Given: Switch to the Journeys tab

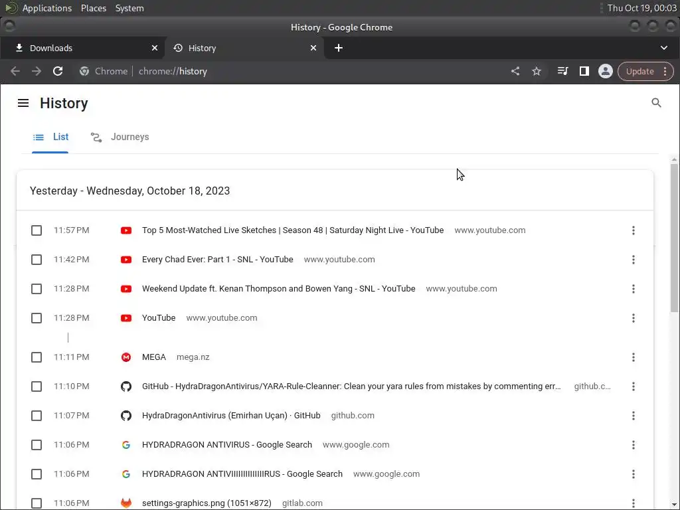Looking at the screenshot, I should (120, 137).
